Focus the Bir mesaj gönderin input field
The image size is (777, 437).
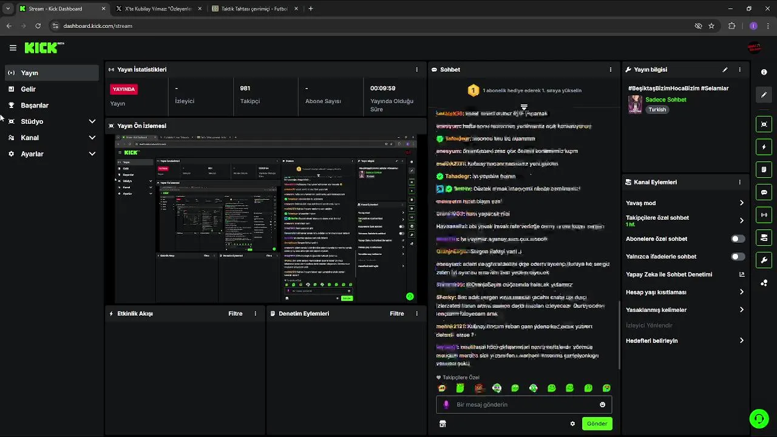[524, 405]
